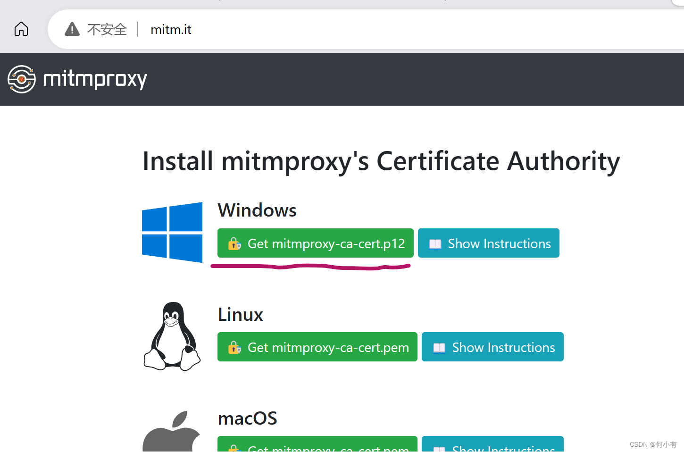Click the Install mitmproxy's Certificate Authority heading
Viewport: 684px width, 452px height.
[381, 161]
